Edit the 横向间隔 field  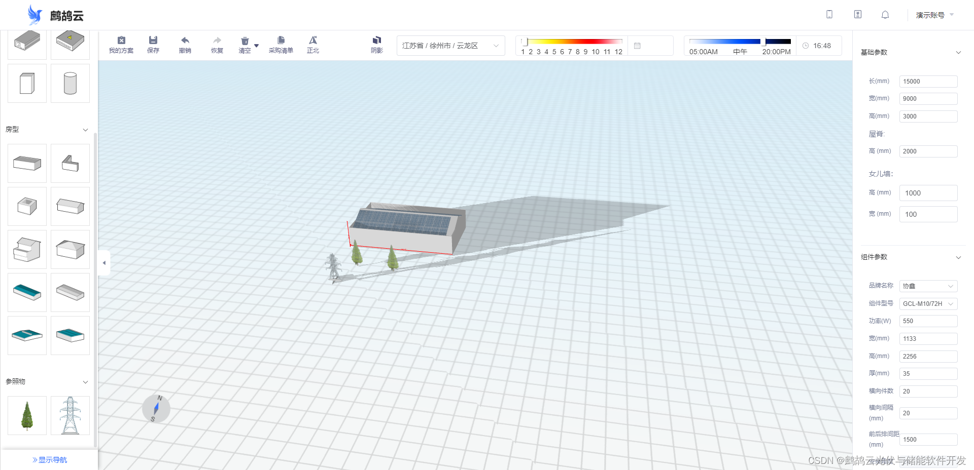point(928,413)
